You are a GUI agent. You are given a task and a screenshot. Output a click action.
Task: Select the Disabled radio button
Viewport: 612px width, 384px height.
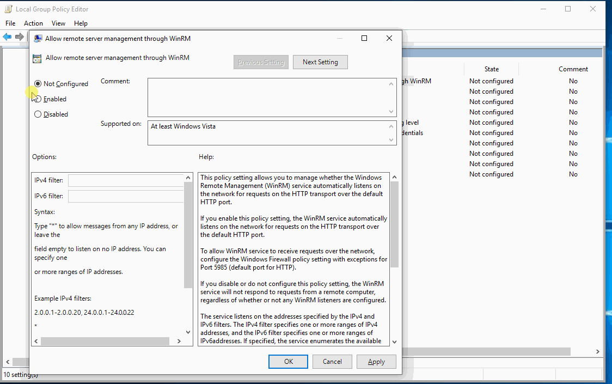tap(37, 114)
